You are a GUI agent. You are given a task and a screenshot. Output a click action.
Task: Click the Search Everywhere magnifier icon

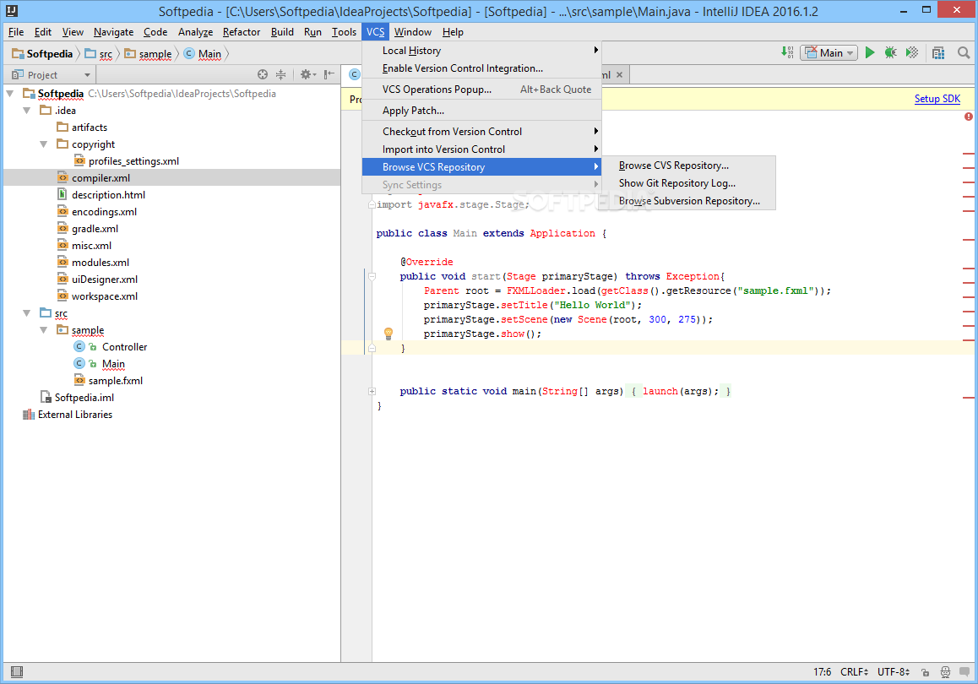[964, 53]
